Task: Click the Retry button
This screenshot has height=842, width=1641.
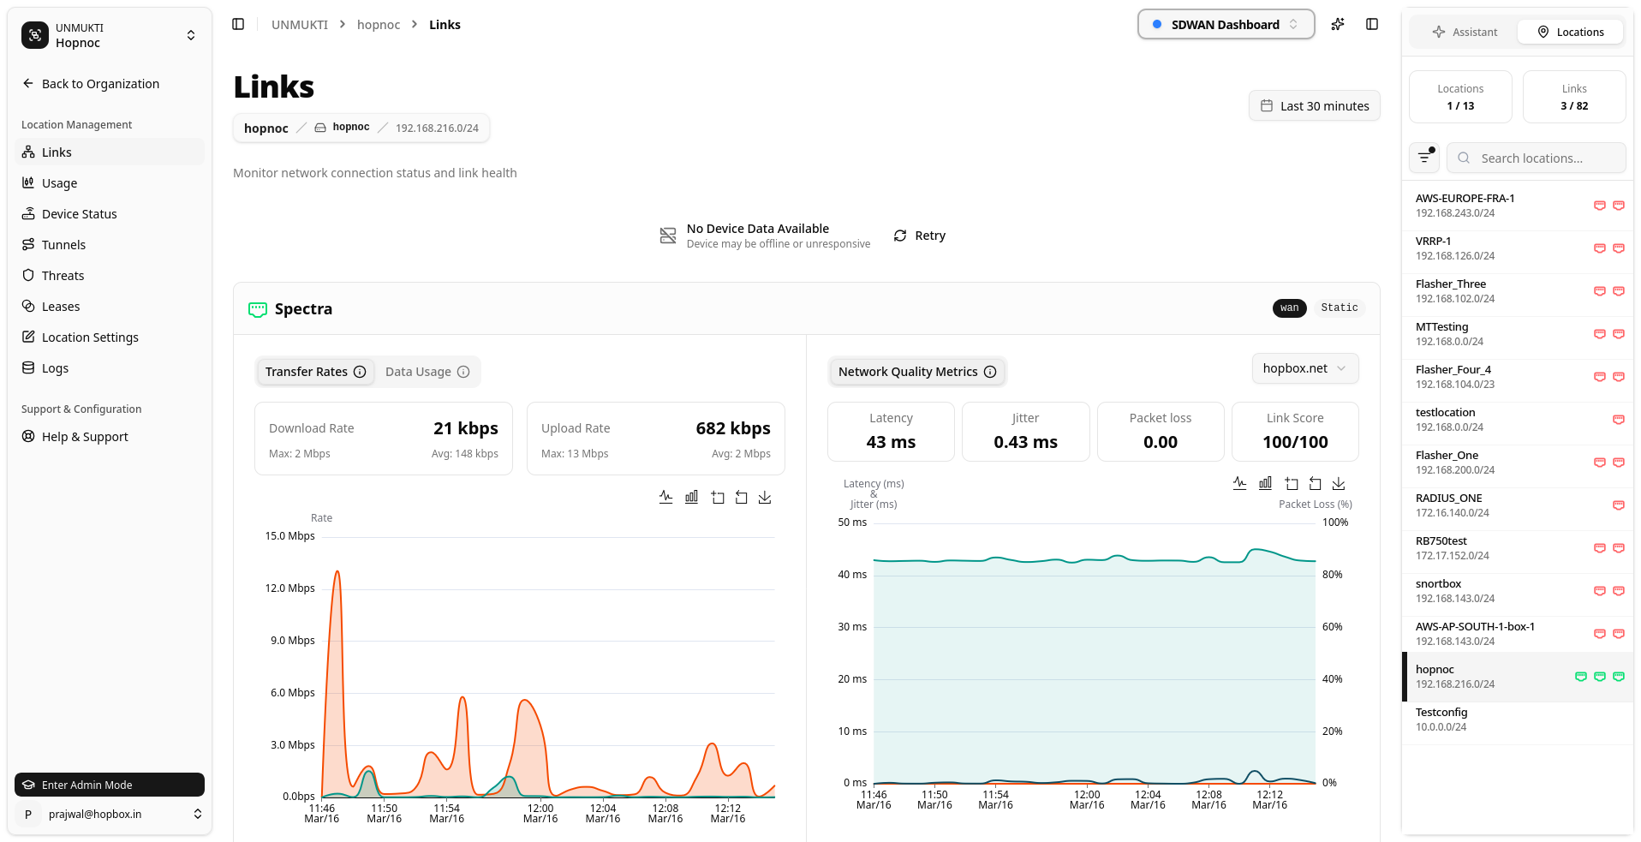Action: click(920, 236)
